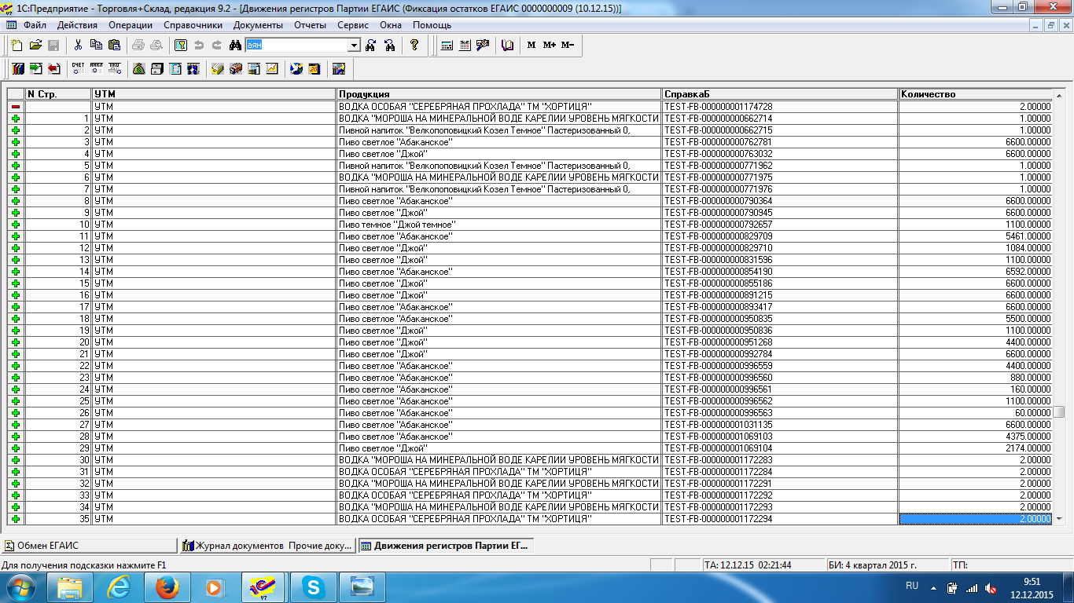
Task: Expand the search text dropdown arrow
Action: coord(353,46)
